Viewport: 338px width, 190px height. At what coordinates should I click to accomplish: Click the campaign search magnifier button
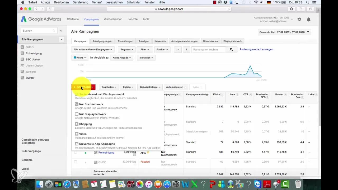231,49
